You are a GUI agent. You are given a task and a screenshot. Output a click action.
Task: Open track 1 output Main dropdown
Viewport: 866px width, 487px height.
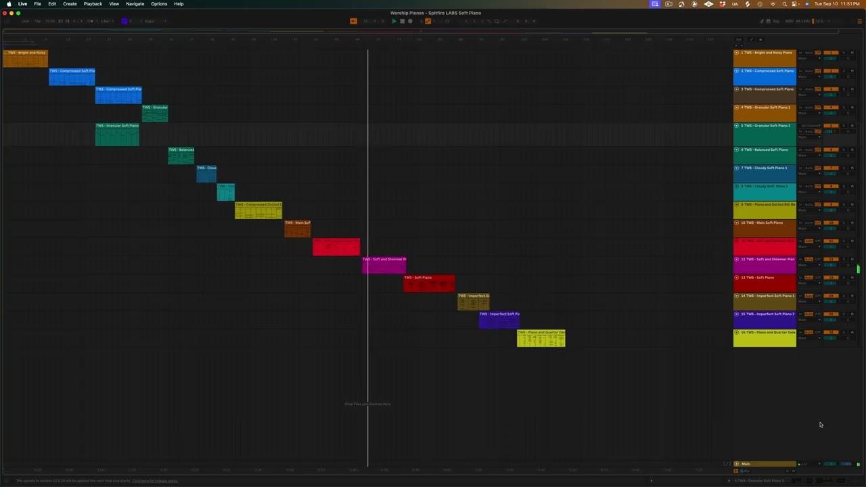pos(809,58)
